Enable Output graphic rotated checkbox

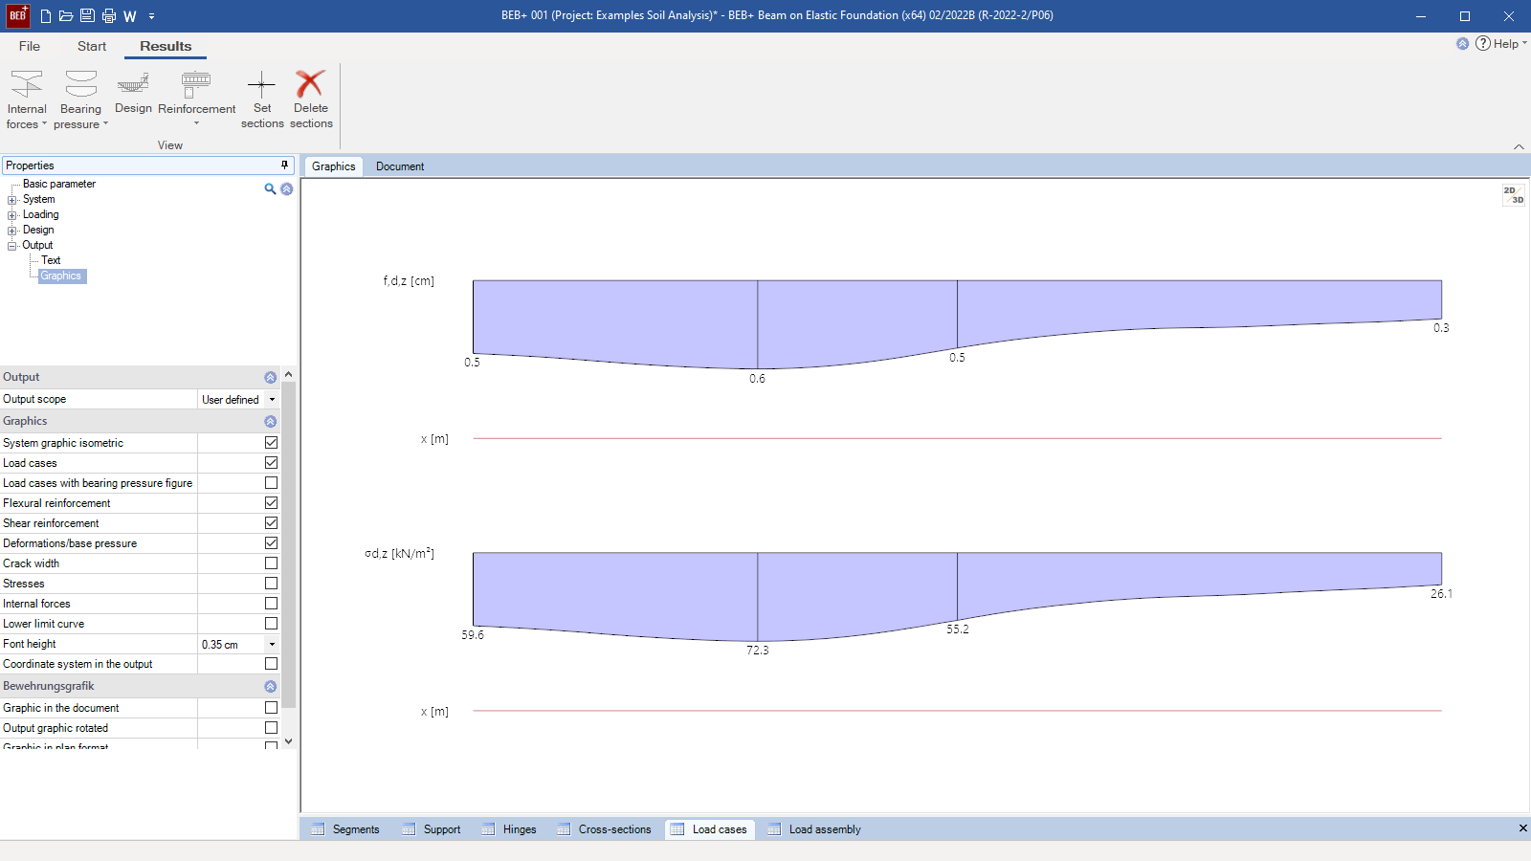click(x=271, y=728)
